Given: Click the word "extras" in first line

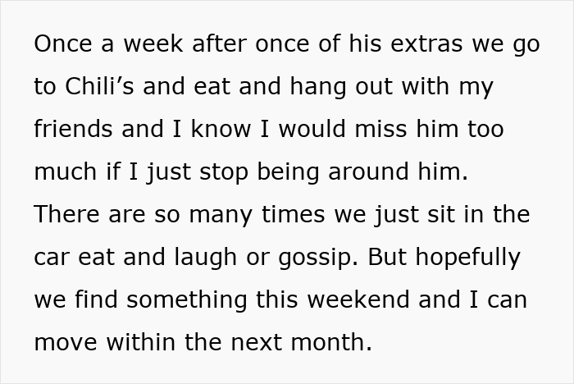Looking at the screenshot, I should coord(426,43).
